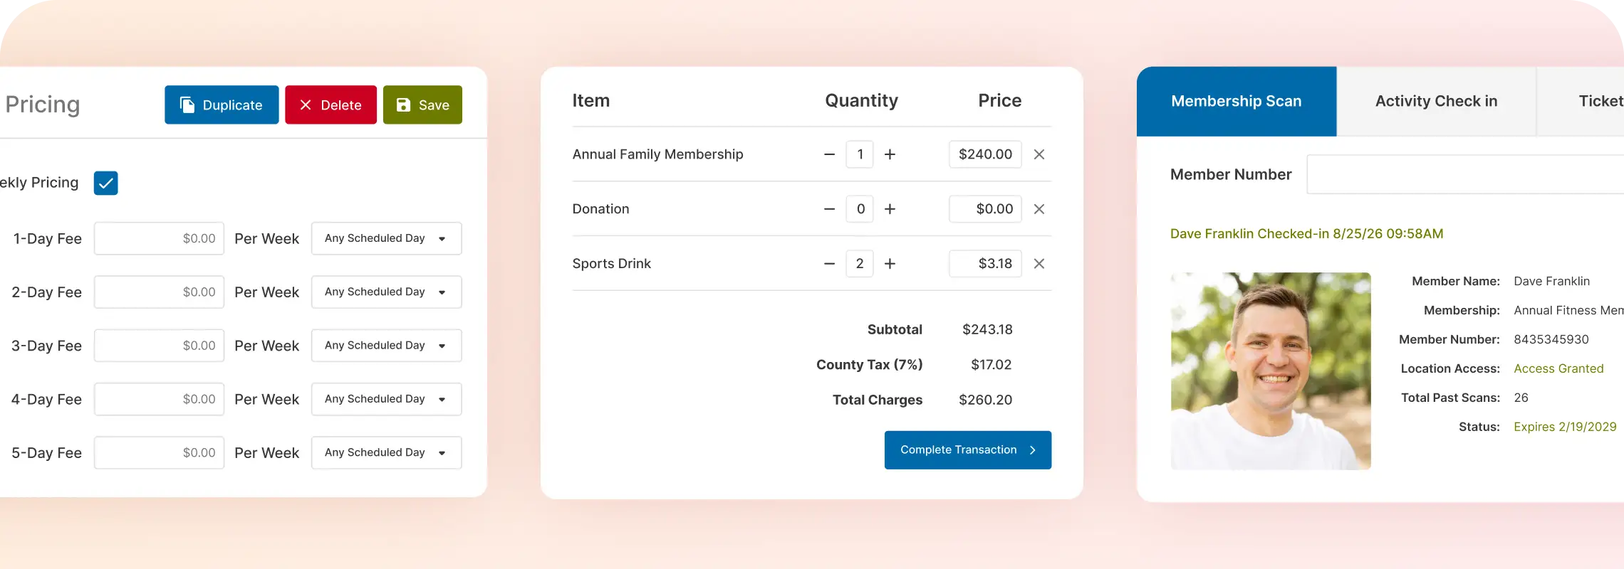Open the 1-Day Fee scheduled day dropdown
1624x569 pixels.
click(386, 238)
